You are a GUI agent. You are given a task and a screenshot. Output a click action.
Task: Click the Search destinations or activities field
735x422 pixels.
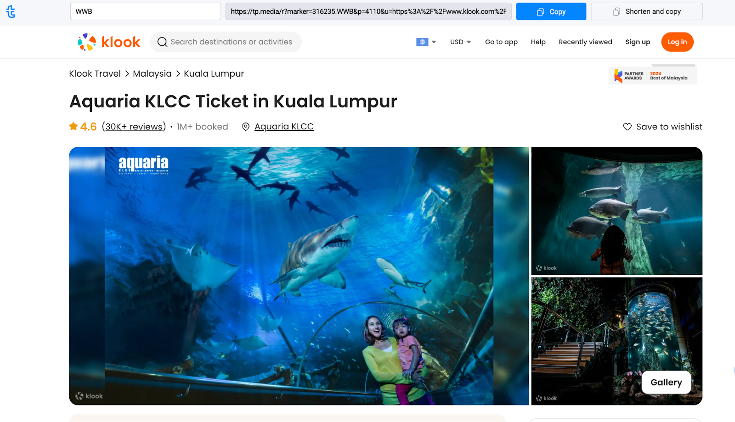coord(226,42)
